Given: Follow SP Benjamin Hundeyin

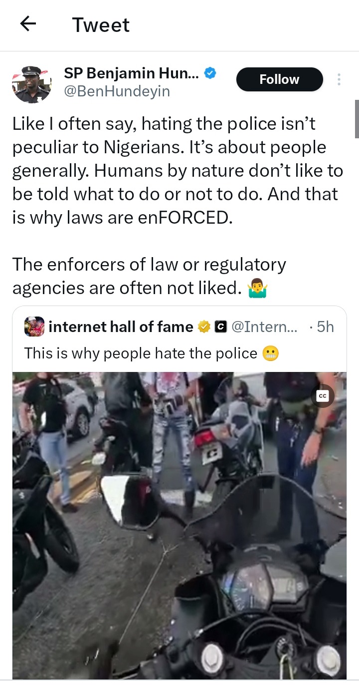Looking at the screenshot, I should [279, 79].
